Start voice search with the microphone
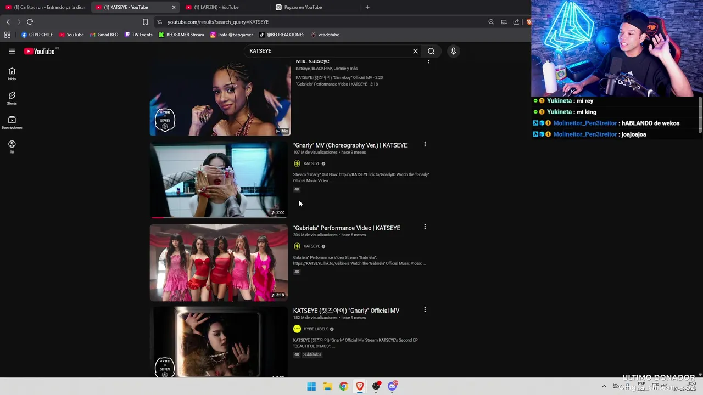Screen dimensions: 703x395 pos(453,51)
